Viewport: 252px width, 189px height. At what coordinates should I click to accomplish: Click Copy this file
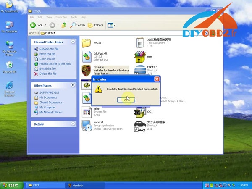[47, 59]
